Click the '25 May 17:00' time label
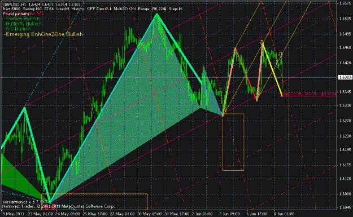The height and width of the screenshot is (217, 353). click(95, 214)
